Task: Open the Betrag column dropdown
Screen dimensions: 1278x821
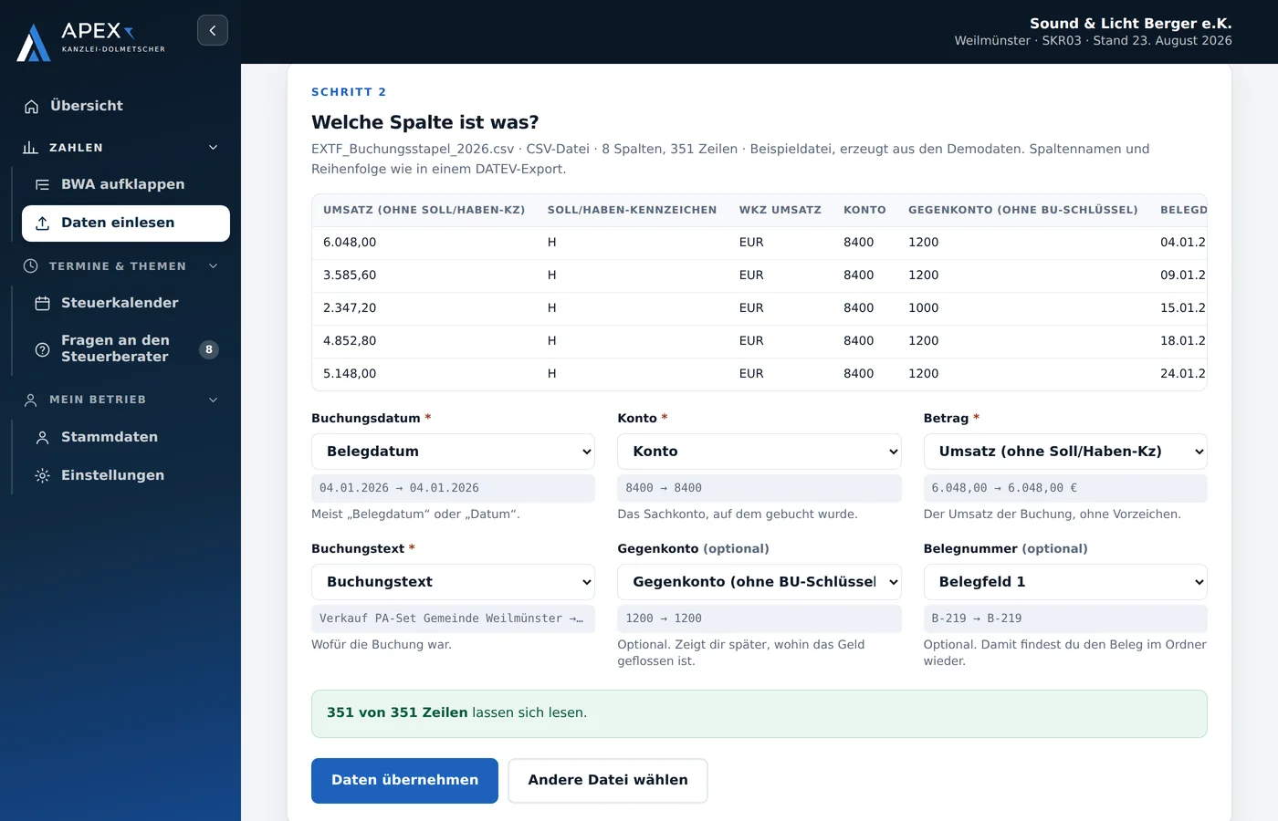Action: click(1065, 452)
